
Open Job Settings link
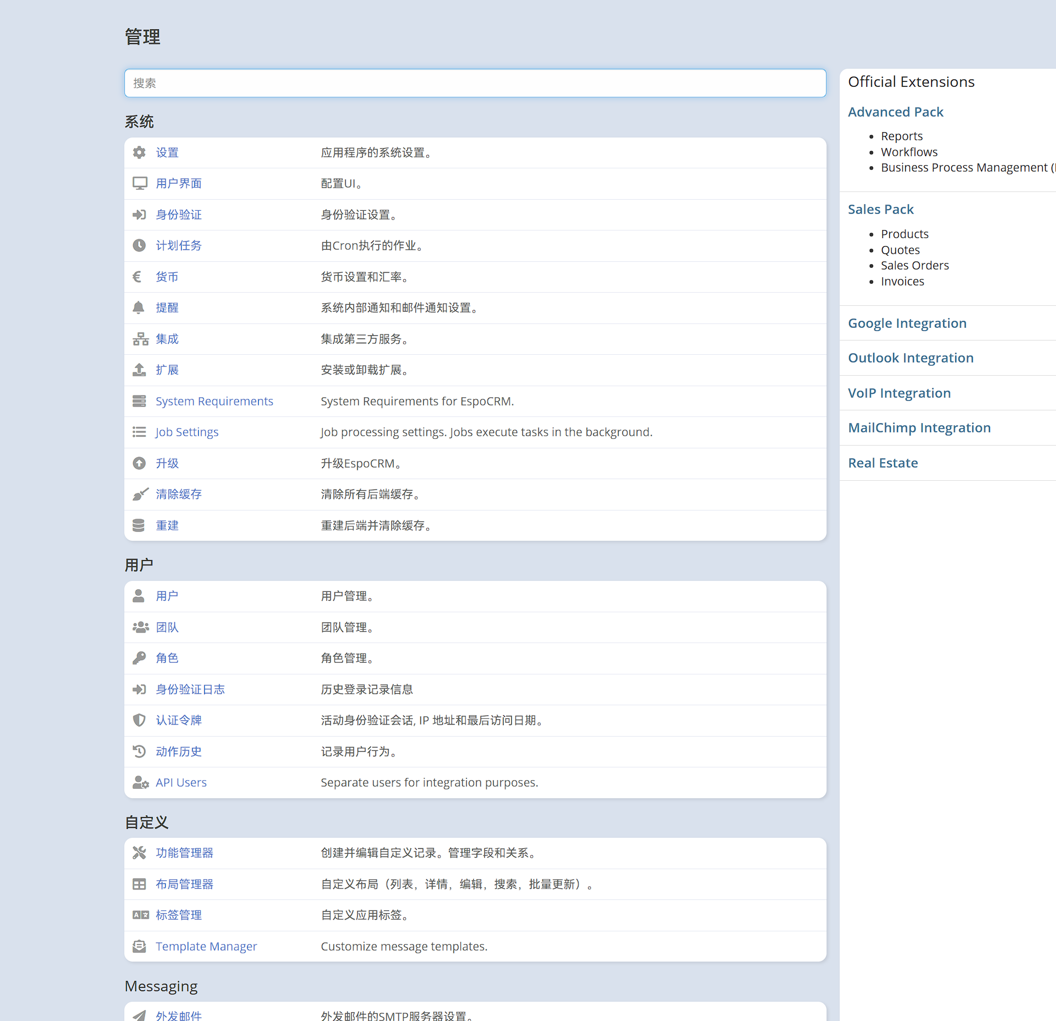pos(187,432)
